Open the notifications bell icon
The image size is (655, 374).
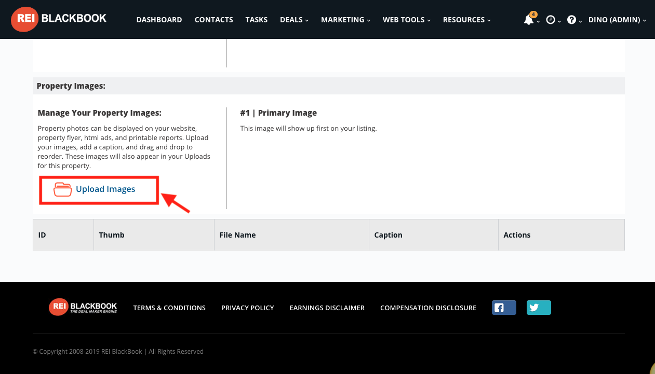(x=529, y=20)
